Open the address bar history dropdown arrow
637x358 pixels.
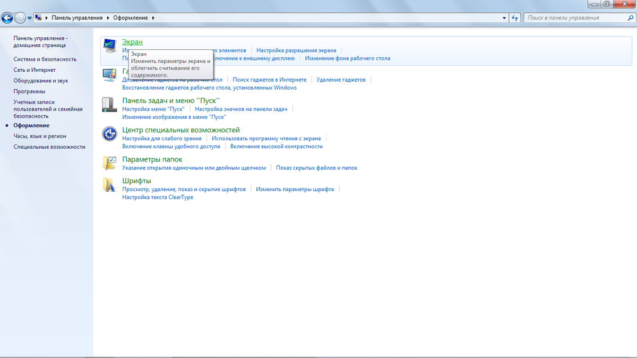click(504, 18)
